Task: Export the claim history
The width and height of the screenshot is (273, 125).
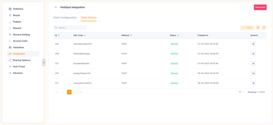Action: pyautogui.click(x=247, y=28)
